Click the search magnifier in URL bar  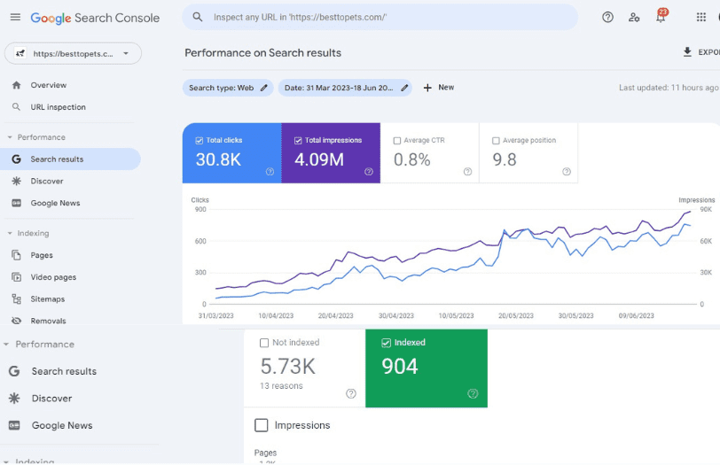[x=198, y=18]
